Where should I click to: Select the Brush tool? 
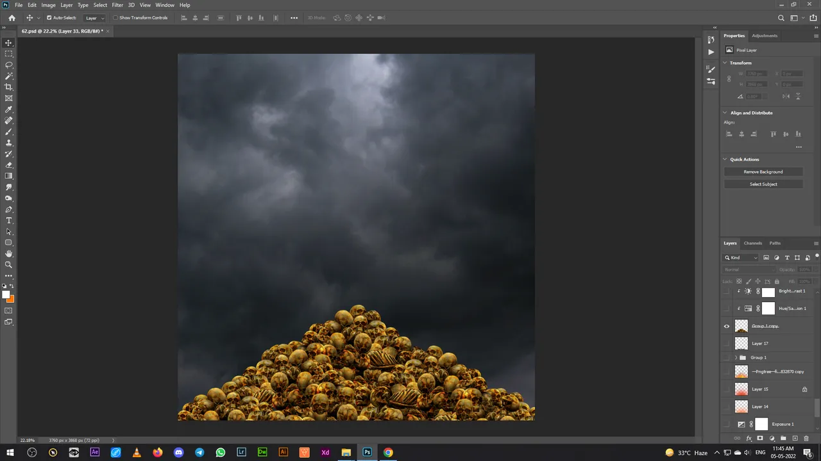tap(9, 131)
